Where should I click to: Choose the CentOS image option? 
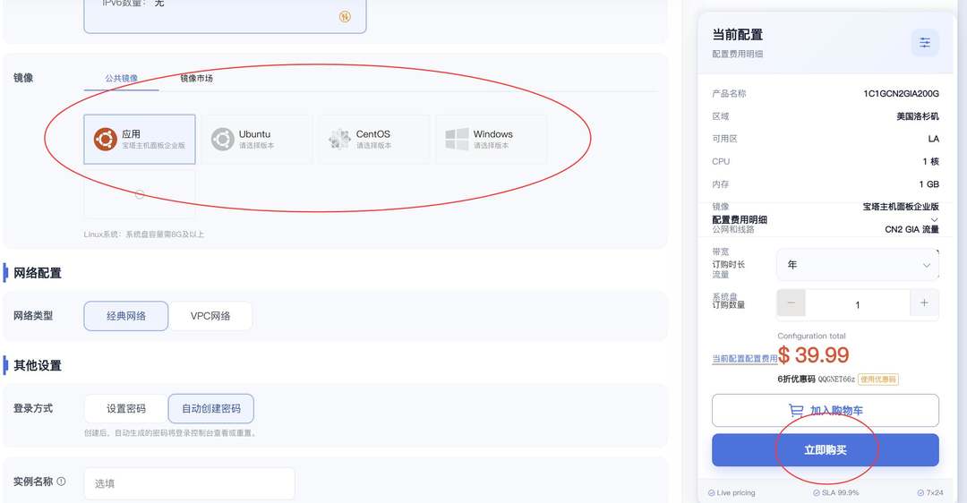point(373,140)
